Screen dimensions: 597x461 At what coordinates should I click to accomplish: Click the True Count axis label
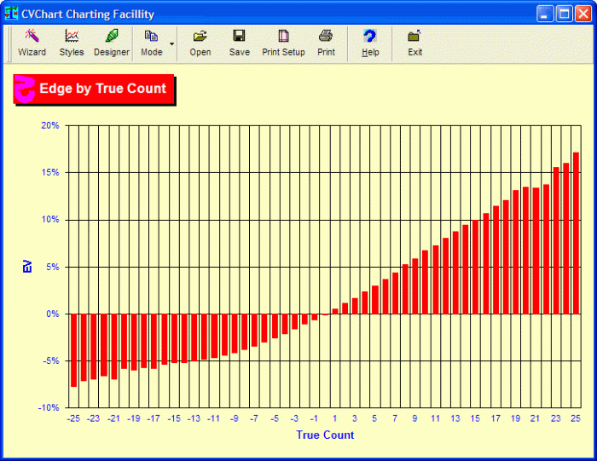(x=325, y=435)
